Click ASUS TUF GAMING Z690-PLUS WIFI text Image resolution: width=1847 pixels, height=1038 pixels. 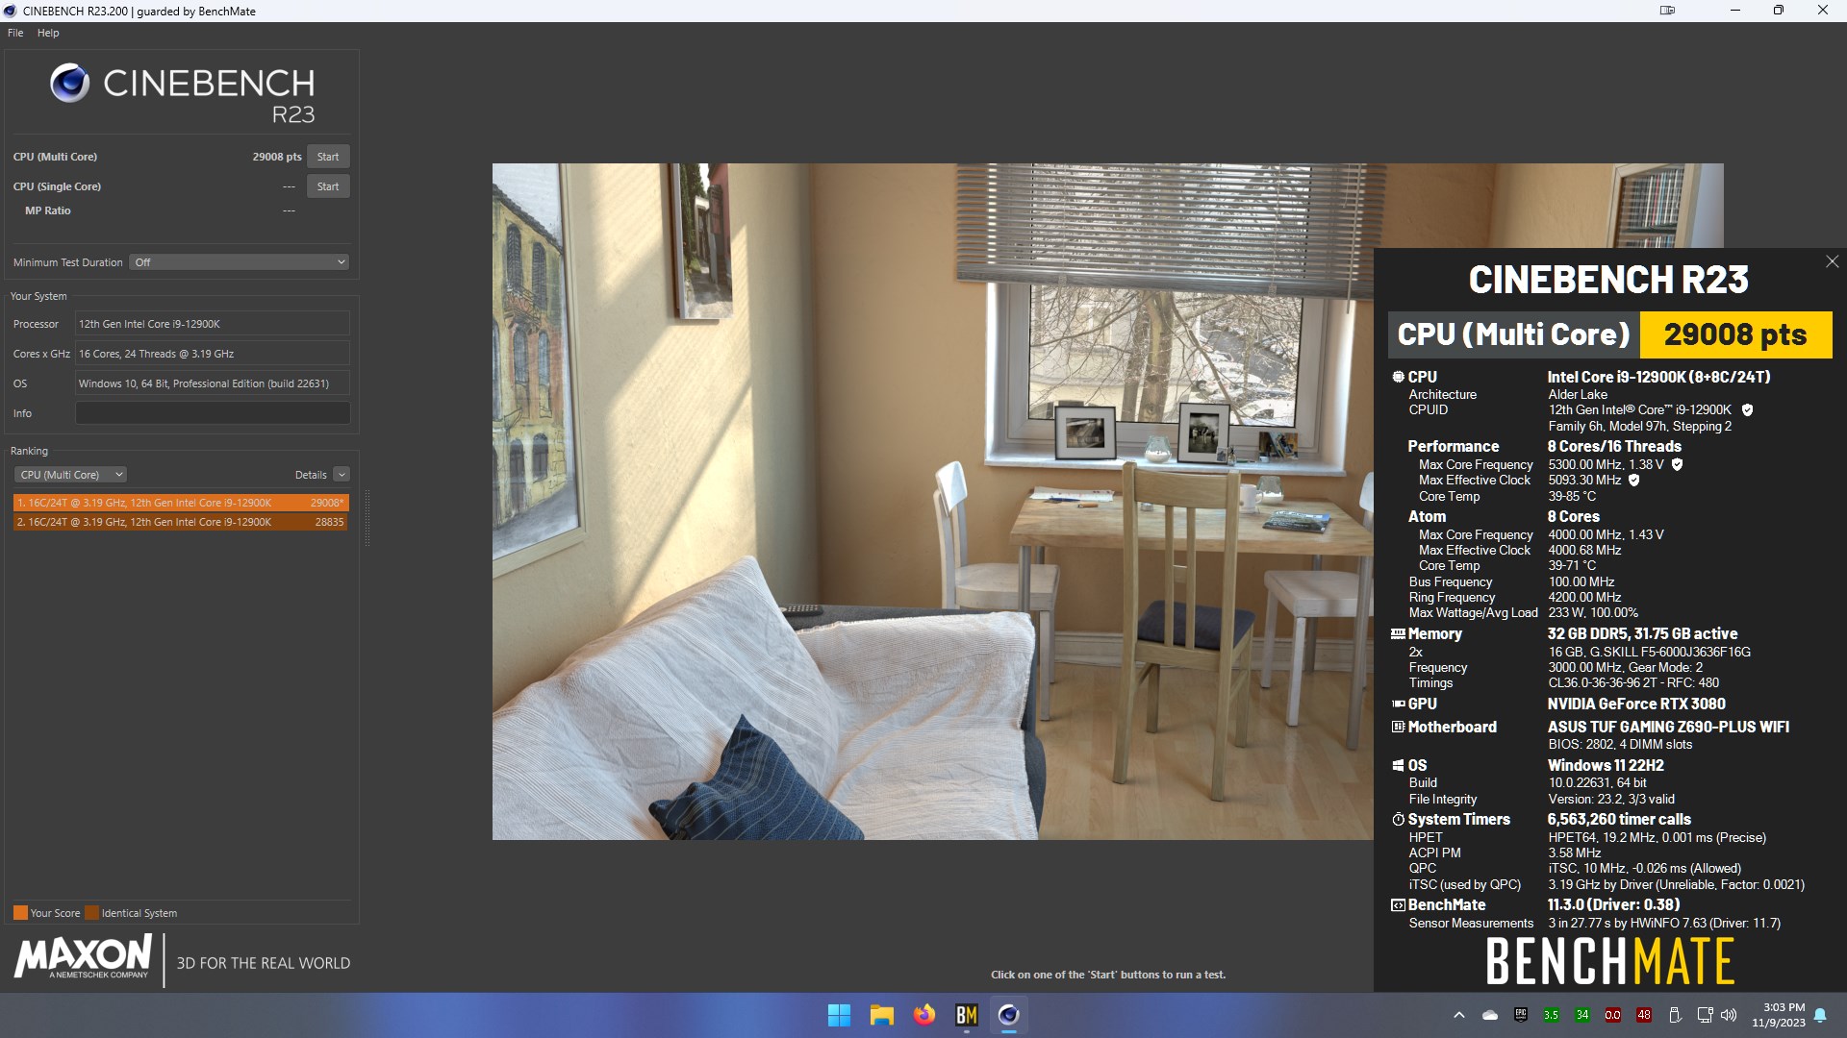(x=1668, y=727)
